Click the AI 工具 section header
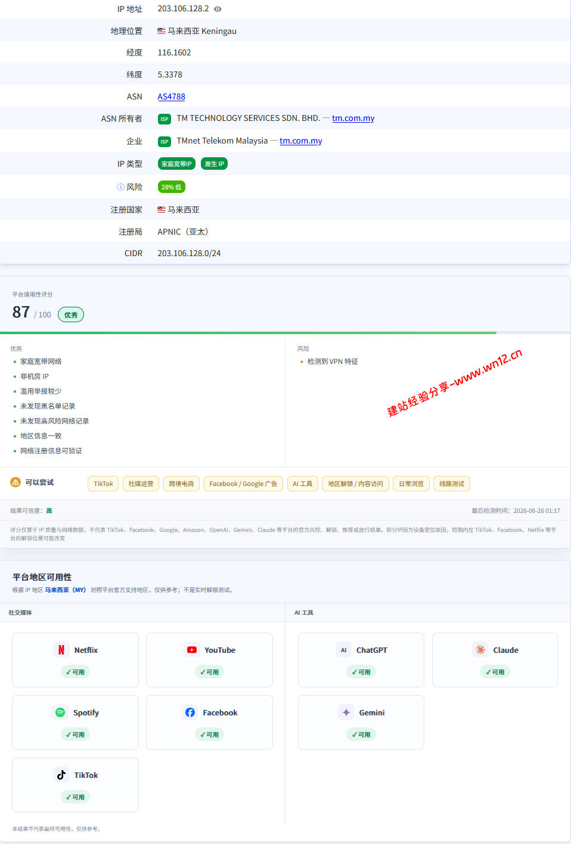 point(303,612)
